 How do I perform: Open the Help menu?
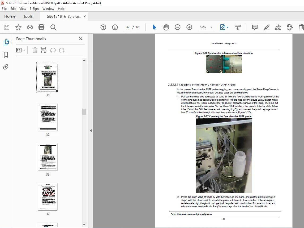(x=61, y=9)
